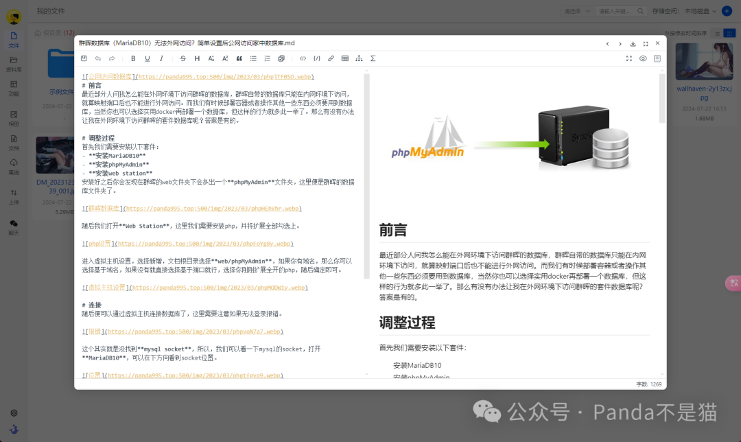Click the pink translate floating button
Image resolution: width=741 pixels, height=442 pixels.
(733, 283)
